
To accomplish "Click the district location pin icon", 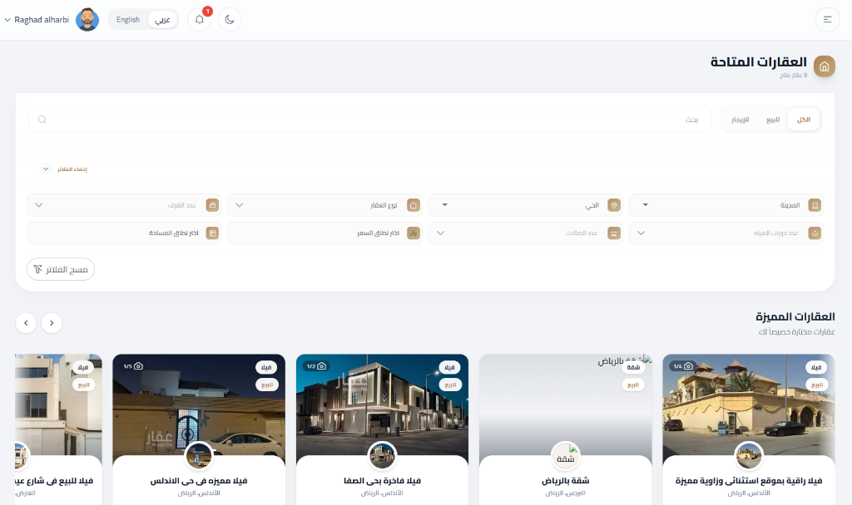I will coord(613,205).
